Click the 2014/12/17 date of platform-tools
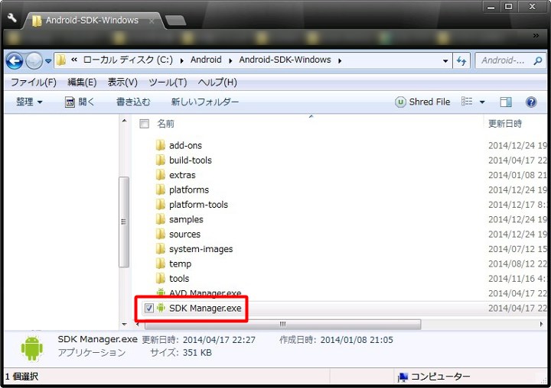The height and width of the screenshot is (388, 551). tap(517, 205)
